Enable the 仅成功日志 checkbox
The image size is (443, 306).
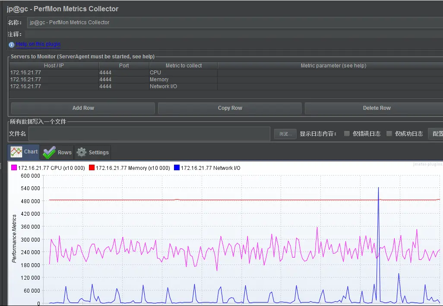click(389, 134)
